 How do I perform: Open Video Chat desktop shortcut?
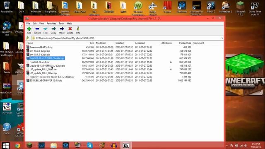[x=79, y=7]
